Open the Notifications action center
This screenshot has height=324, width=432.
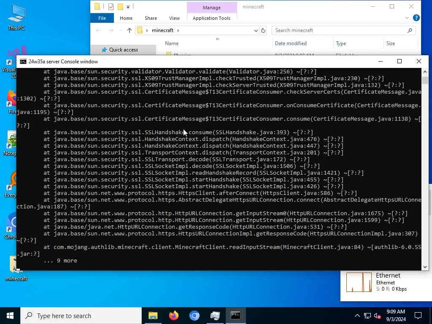pos(418,316)
